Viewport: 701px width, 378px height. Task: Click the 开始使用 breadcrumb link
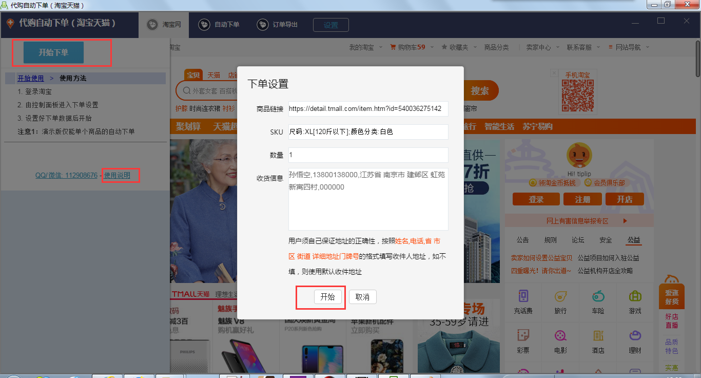coord(31,79)
